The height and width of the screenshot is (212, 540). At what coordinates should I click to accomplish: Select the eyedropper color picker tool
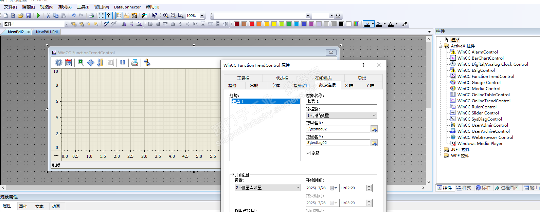(404, 24)
